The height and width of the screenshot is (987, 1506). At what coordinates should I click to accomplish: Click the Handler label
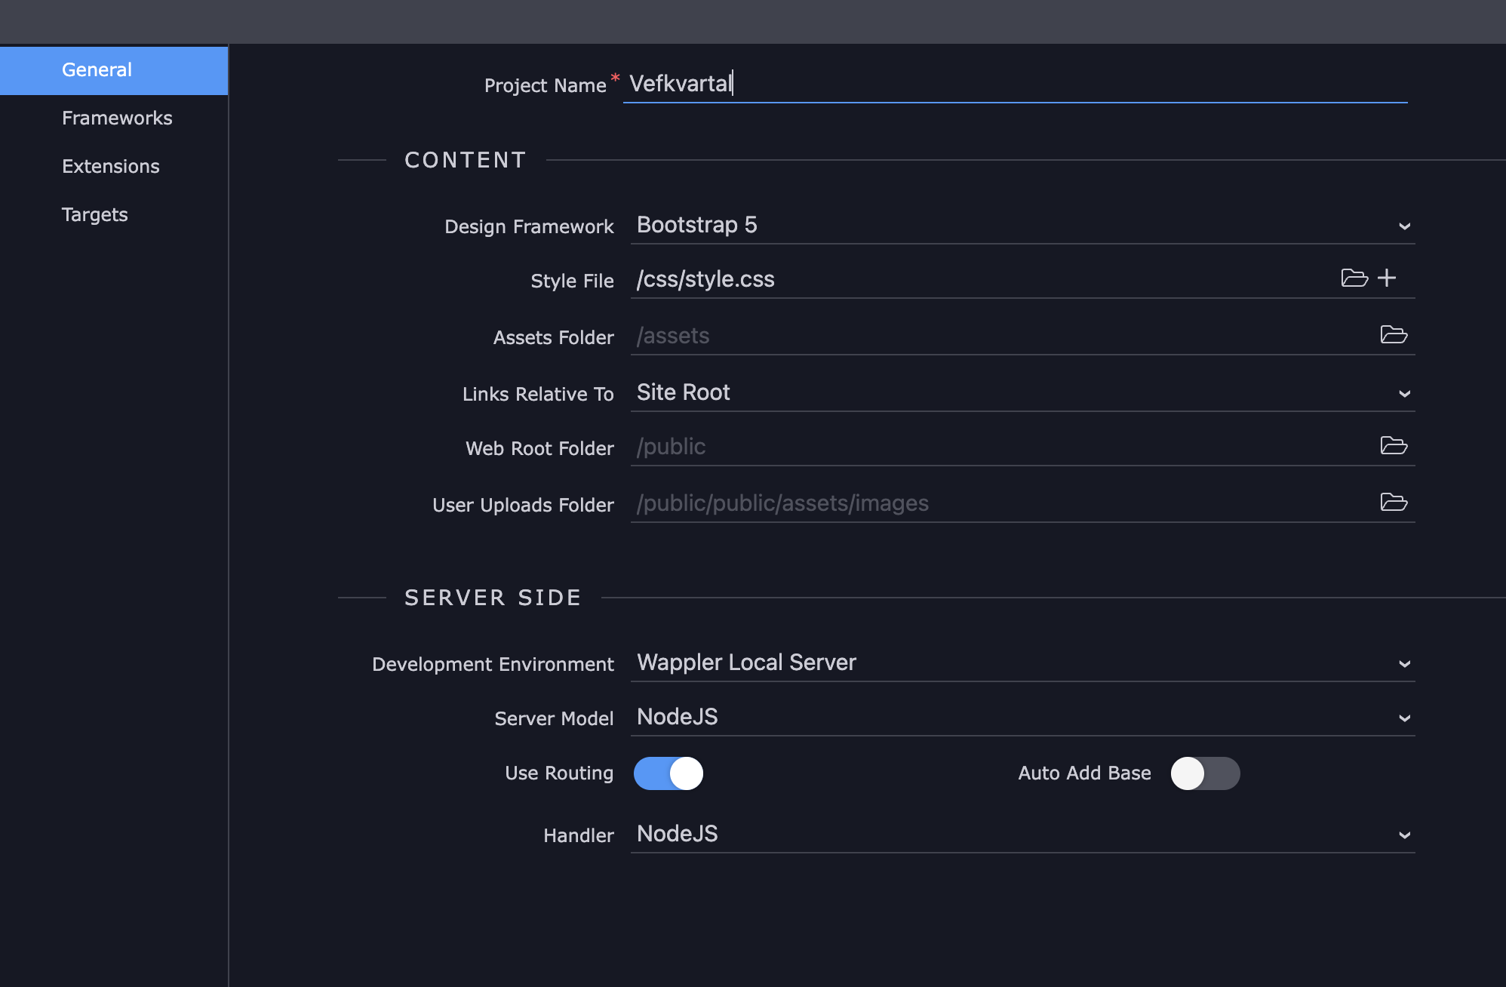tap(579, 835)
